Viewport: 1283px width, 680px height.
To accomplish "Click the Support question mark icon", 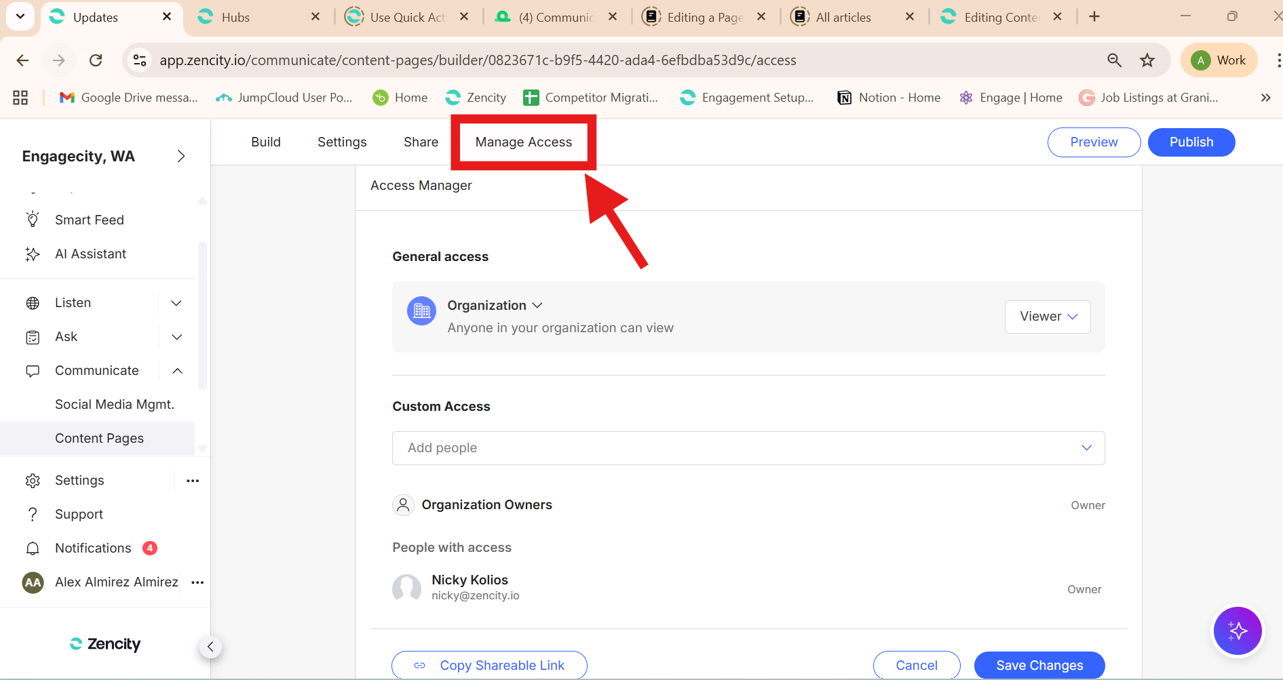I will point(33,515).
